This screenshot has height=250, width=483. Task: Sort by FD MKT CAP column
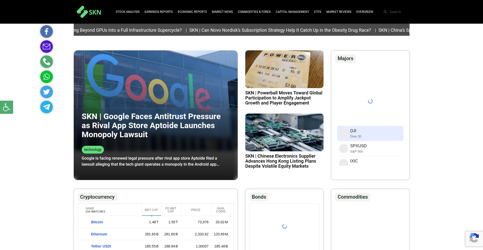click(x=171, y=210)
